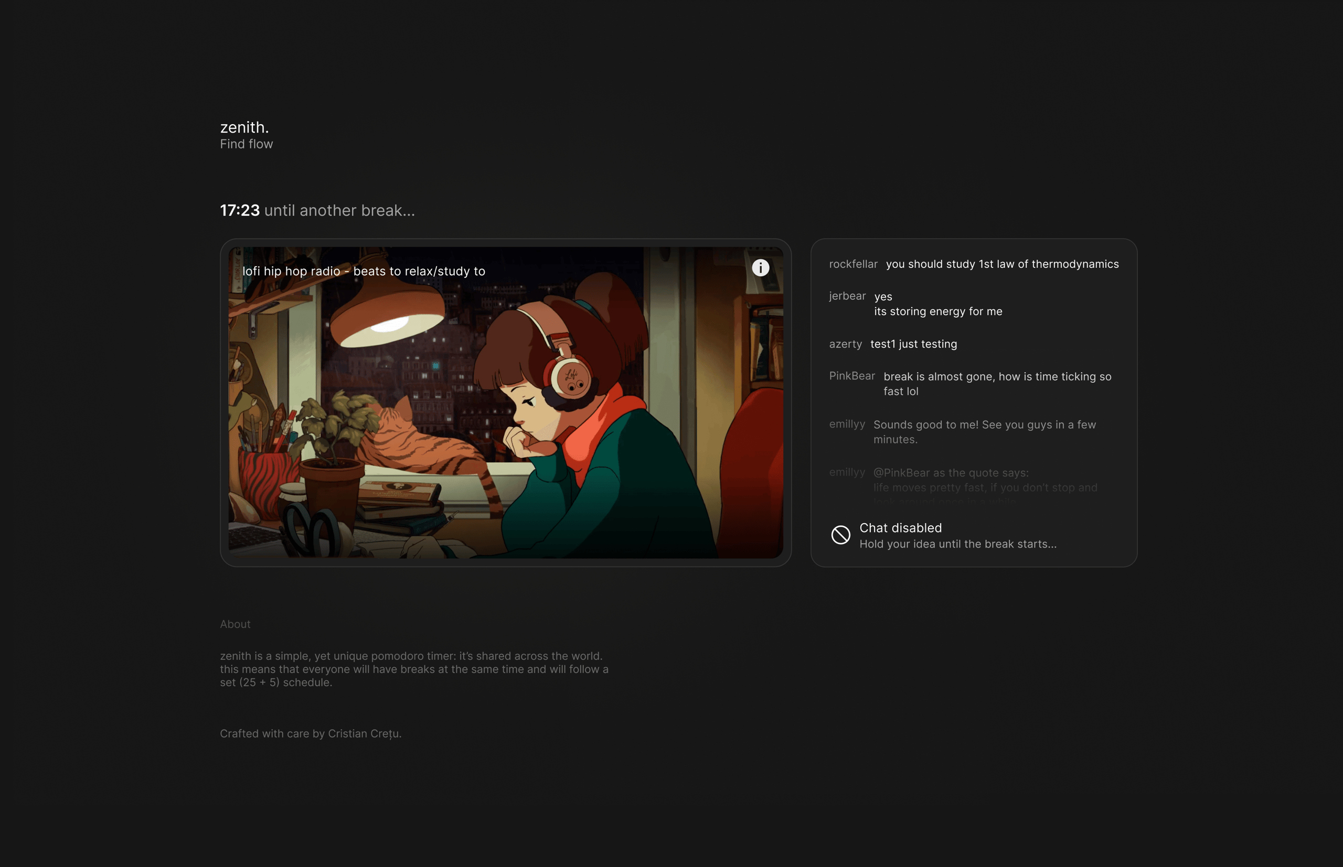The height and width of the screenshot is (867, 1343).
Task: Select PinkBear's 'break is almost gone' message
Action: point(997,384)
